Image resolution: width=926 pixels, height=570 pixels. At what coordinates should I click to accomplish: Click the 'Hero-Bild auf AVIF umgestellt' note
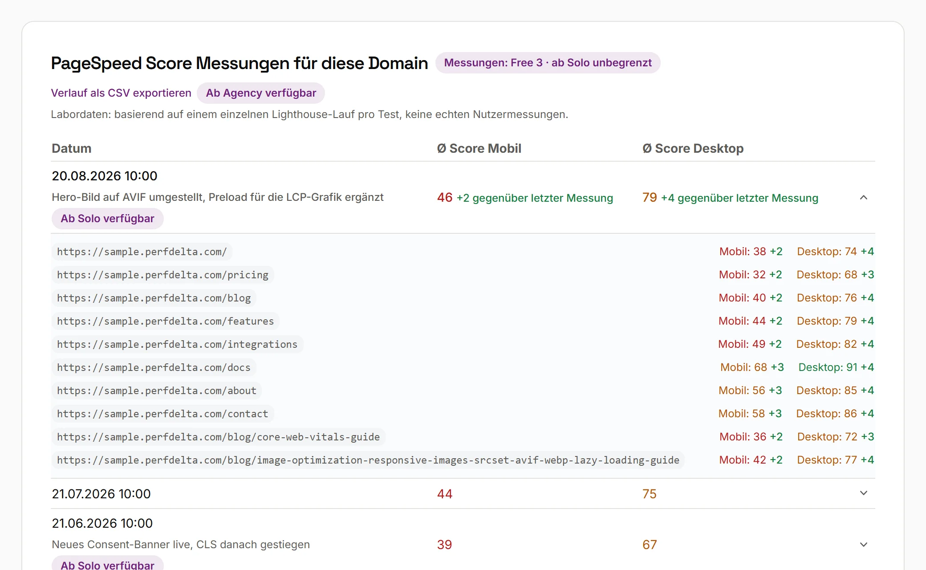(218, 197)
